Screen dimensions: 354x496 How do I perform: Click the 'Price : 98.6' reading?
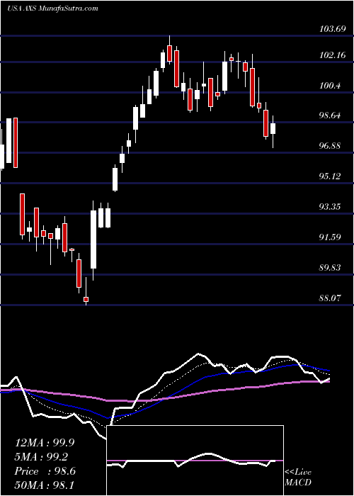[45, 471]
